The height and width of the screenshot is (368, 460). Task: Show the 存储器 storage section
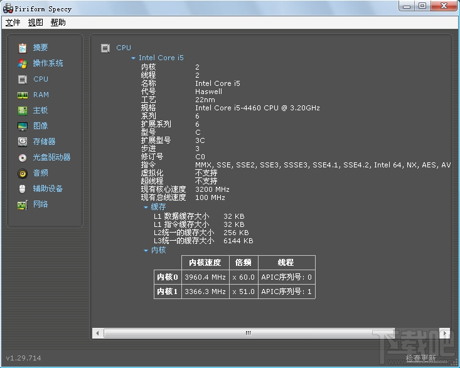point(45,142)
